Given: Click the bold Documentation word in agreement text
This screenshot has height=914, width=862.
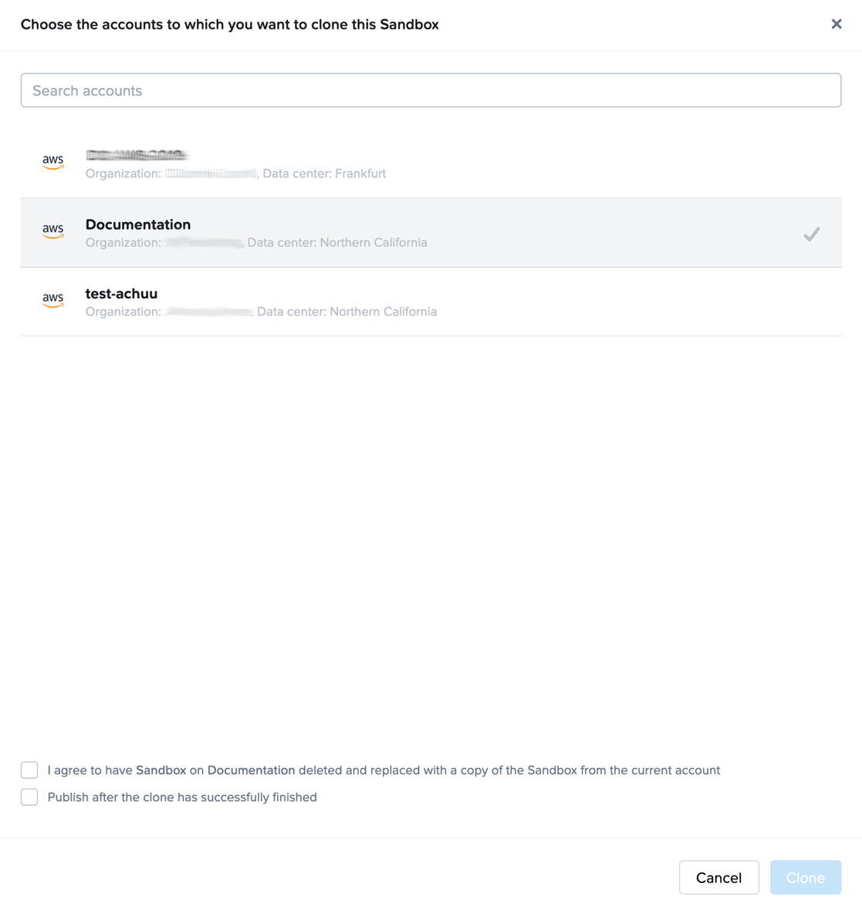Looking at the screenshot, I should point(251,771).
